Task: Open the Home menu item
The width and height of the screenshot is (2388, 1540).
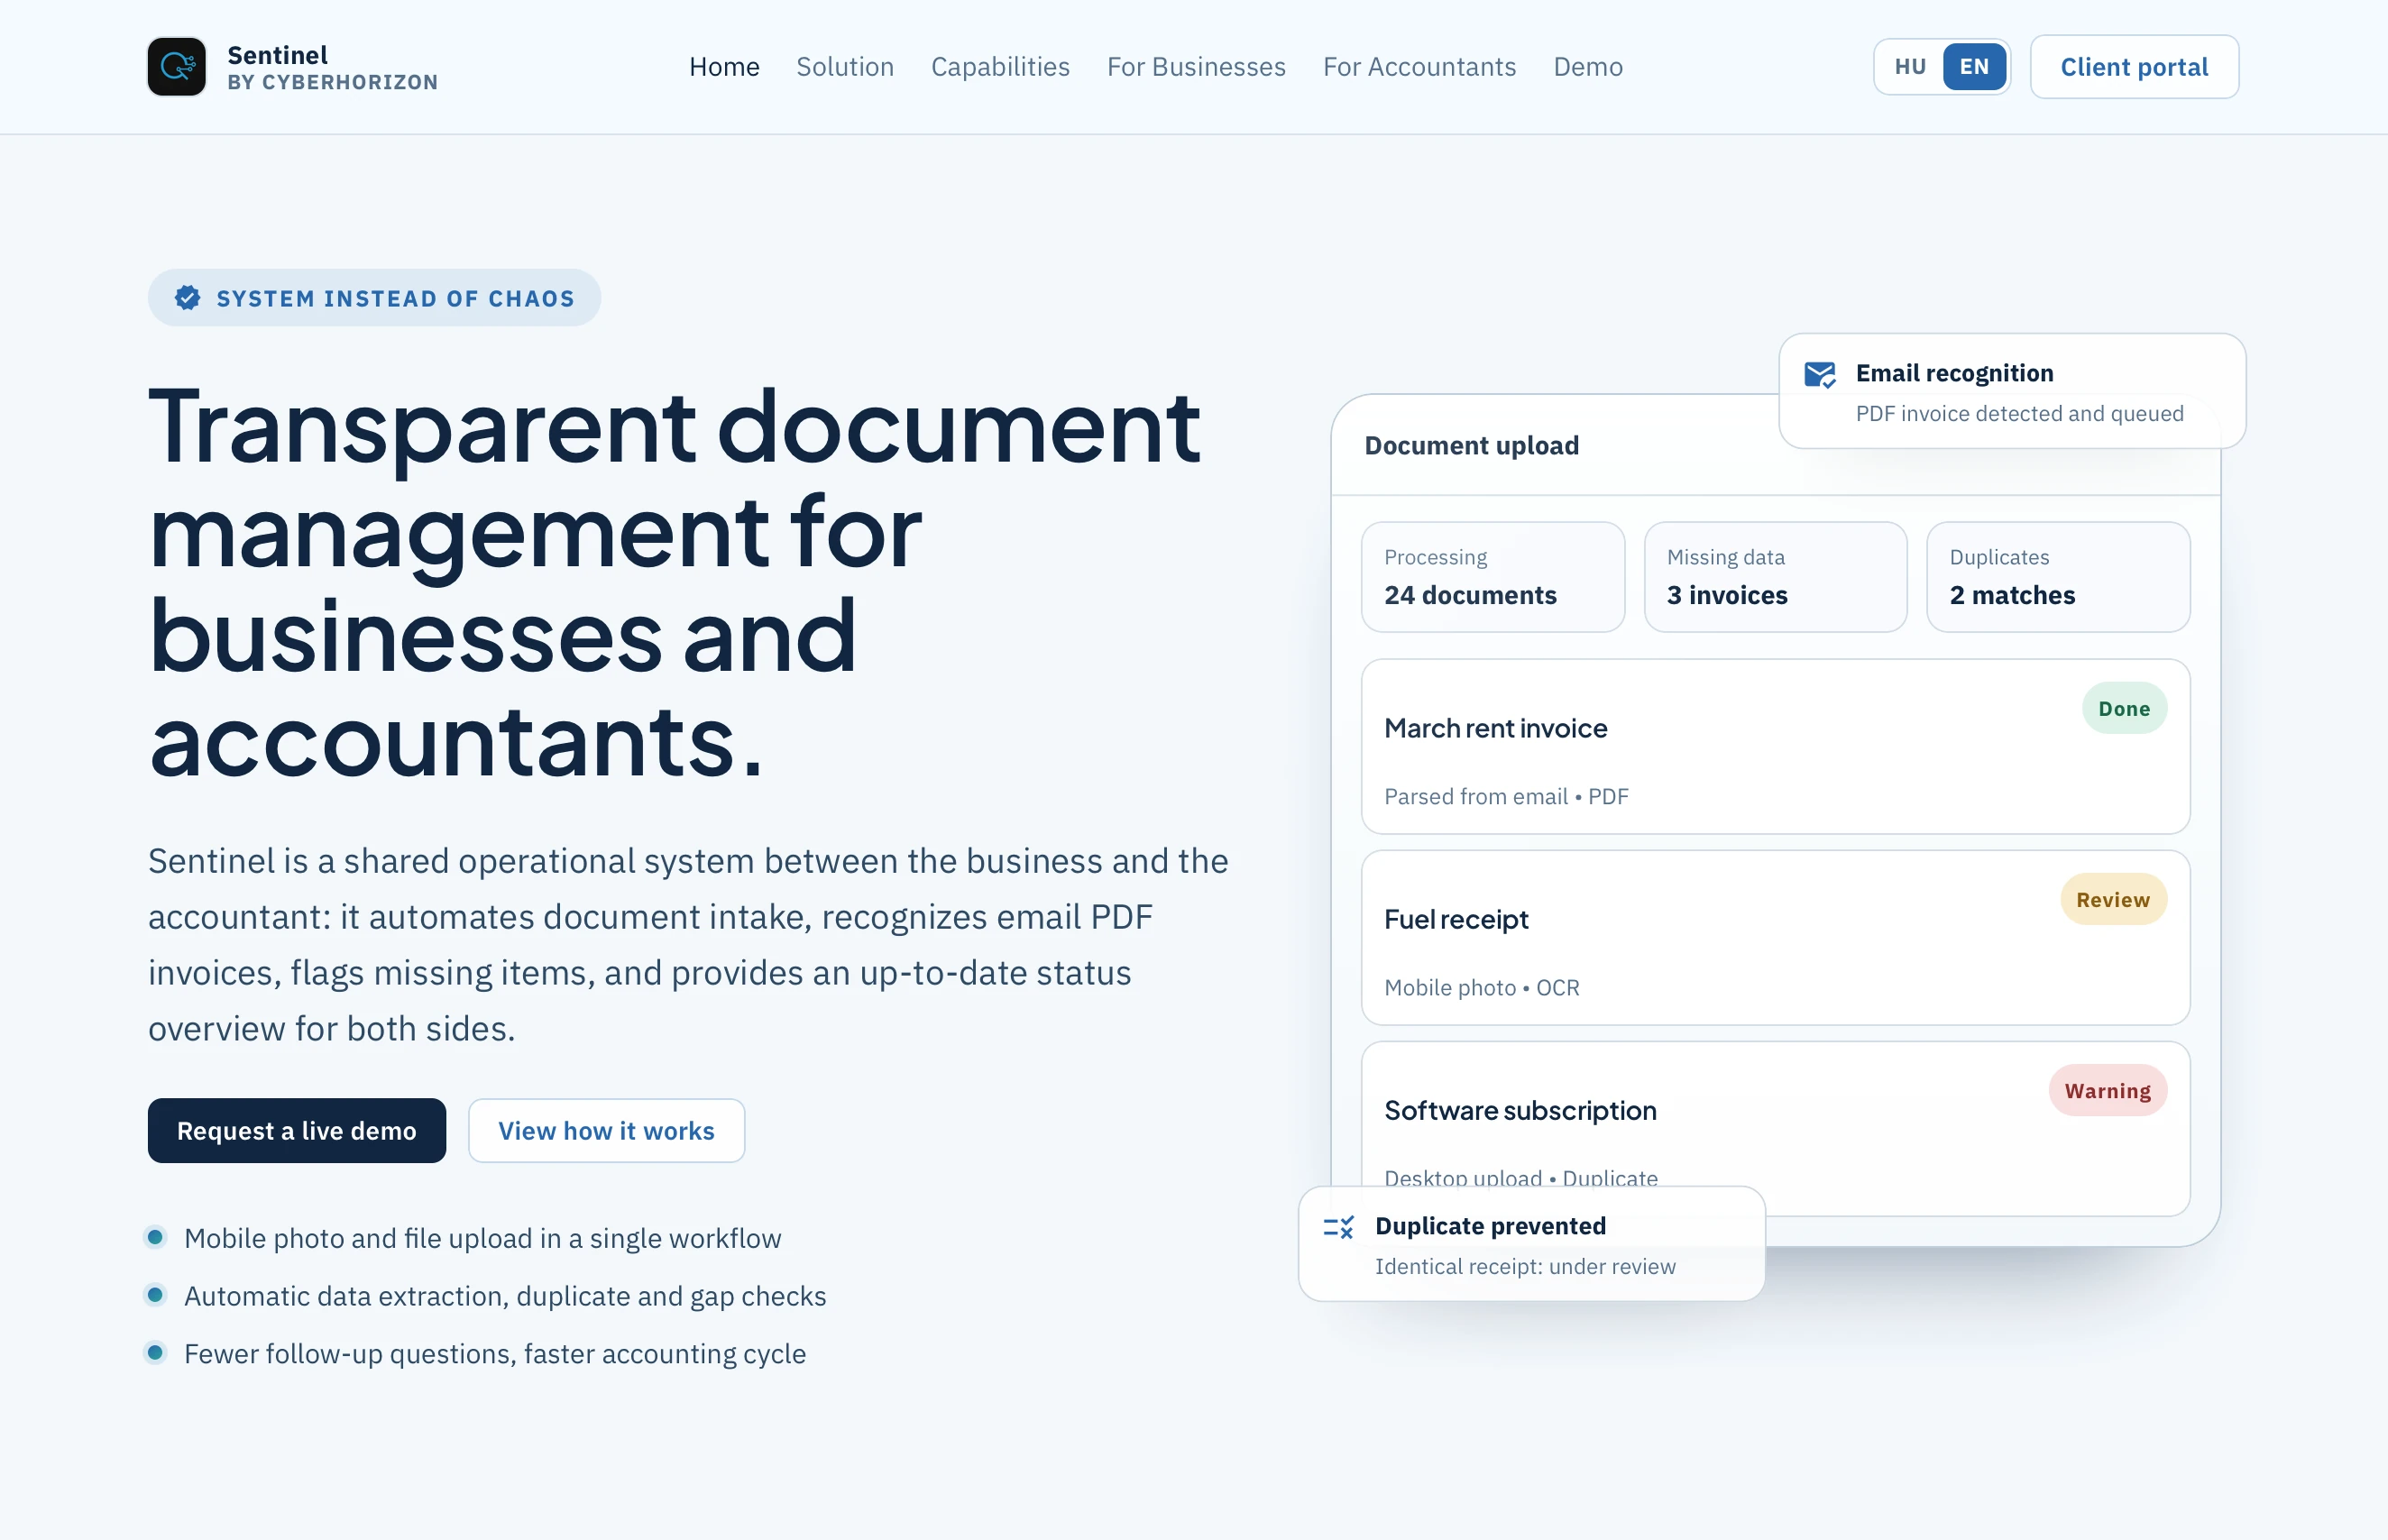Action: tap(724, 67)
